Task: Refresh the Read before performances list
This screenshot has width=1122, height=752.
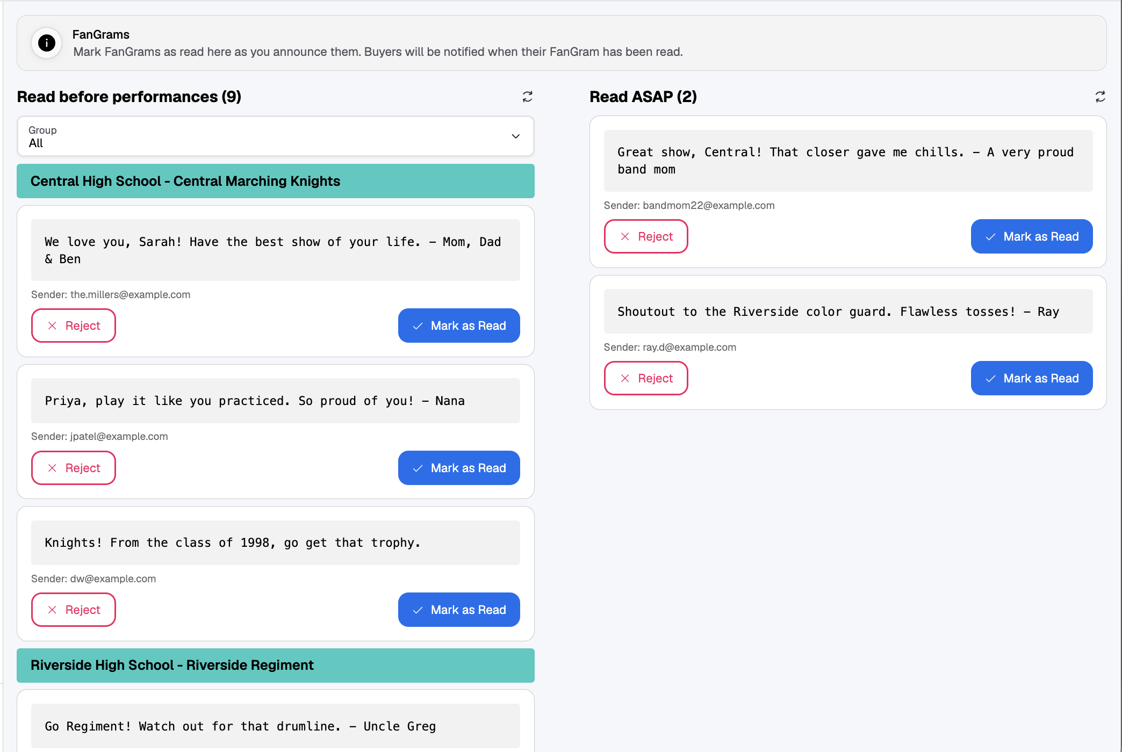Action: (x=527, y=97)
